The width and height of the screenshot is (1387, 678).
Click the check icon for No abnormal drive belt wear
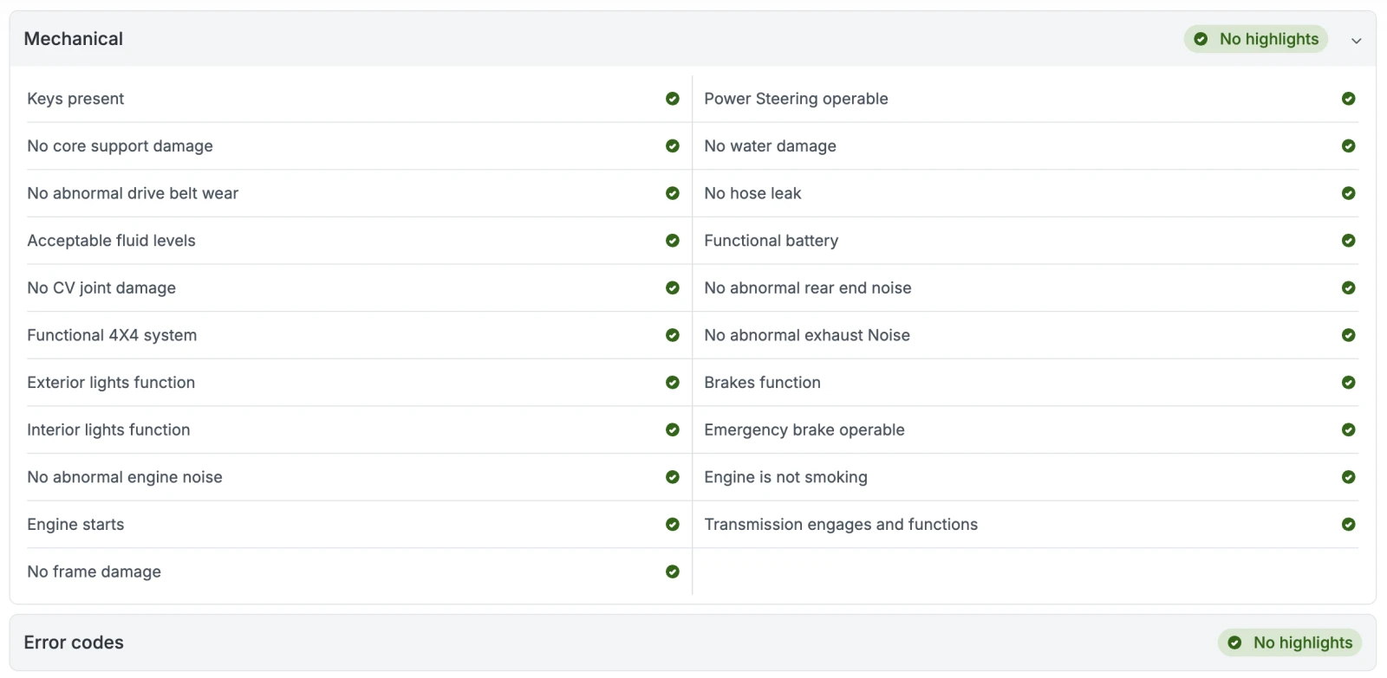point(673,193)
